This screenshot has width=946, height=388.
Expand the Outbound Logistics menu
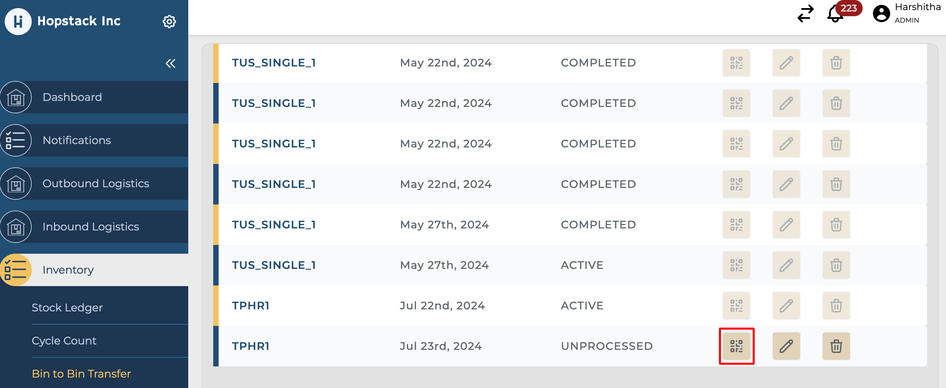tap(95, 183)
